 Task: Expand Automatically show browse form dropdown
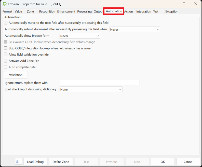click(80, 36)
